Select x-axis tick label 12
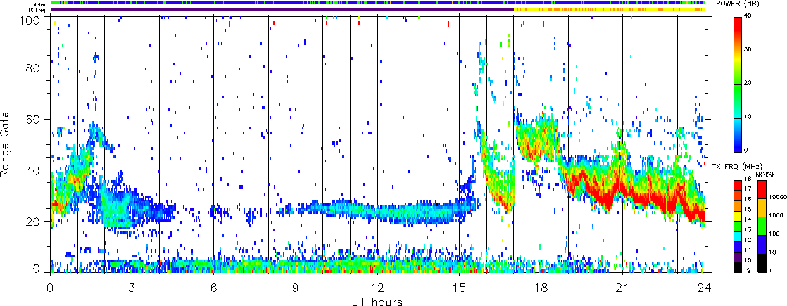The image size is (787, 306). click(x=377, y=288)
